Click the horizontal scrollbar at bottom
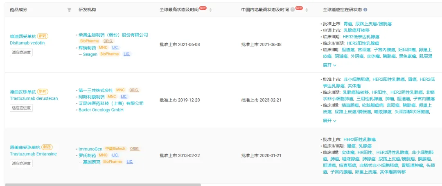The image size is (442, 186). (102, 184)
